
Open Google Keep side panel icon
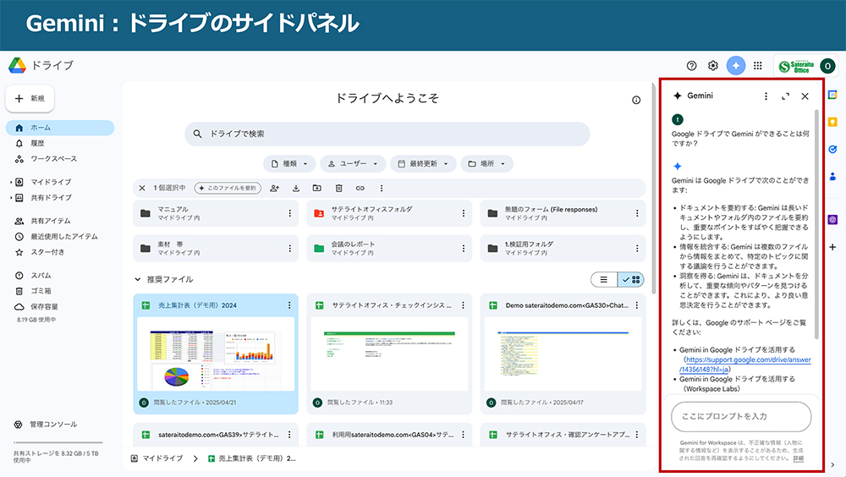coord(832,122)
